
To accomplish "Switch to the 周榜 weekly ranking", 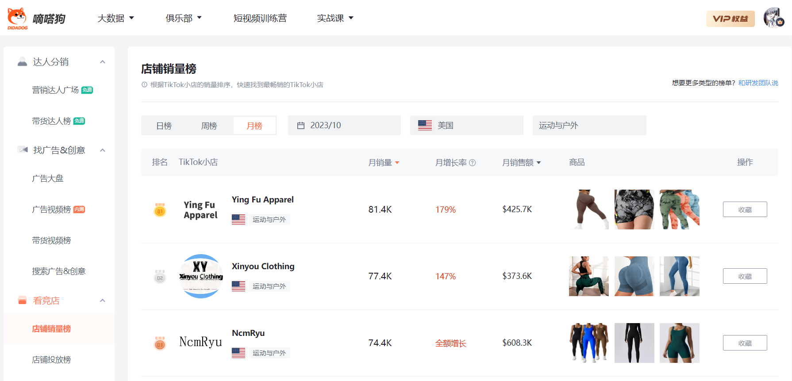I will click(209, 126).
